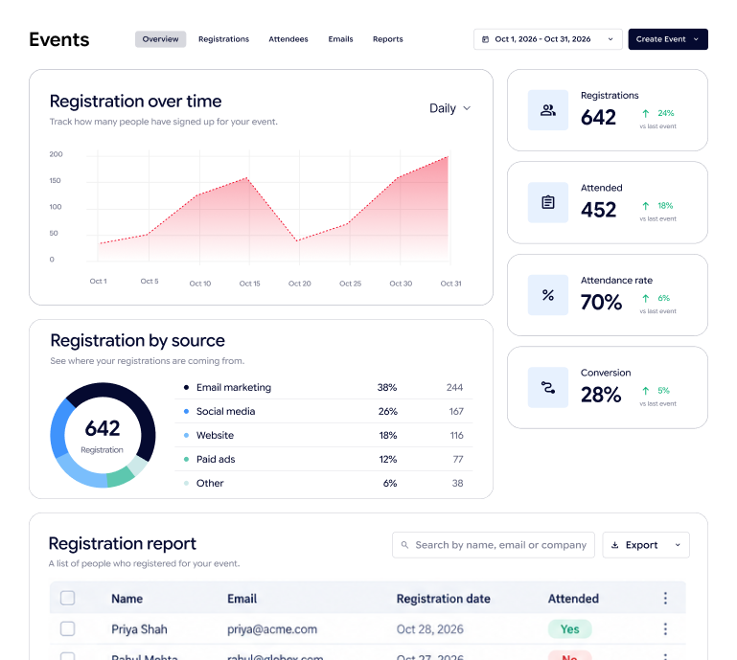Click green up arrow beside 18%
Image resolution: width=737 pixels, height=660 pixels.
point(645,206)
